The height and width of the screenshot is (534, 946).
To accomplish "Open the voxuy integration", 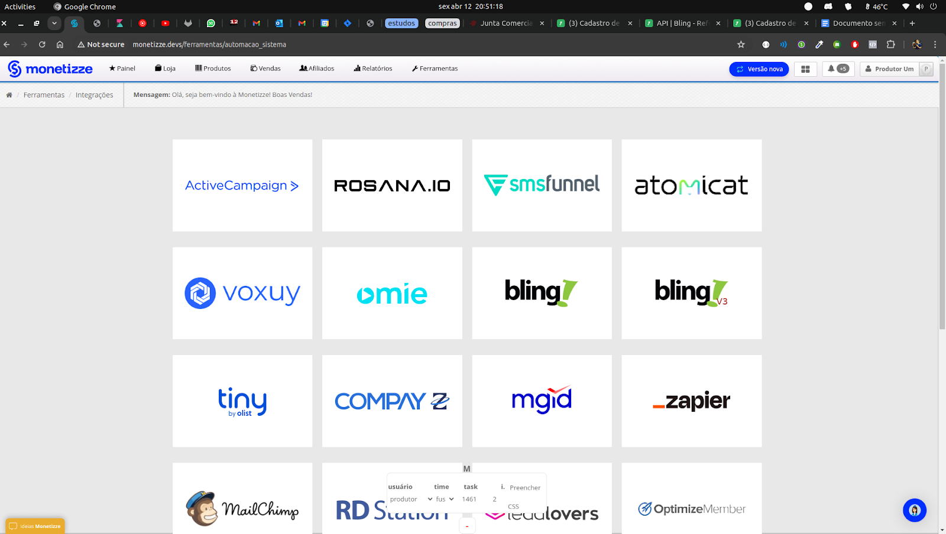I will [x=242, y=293].
